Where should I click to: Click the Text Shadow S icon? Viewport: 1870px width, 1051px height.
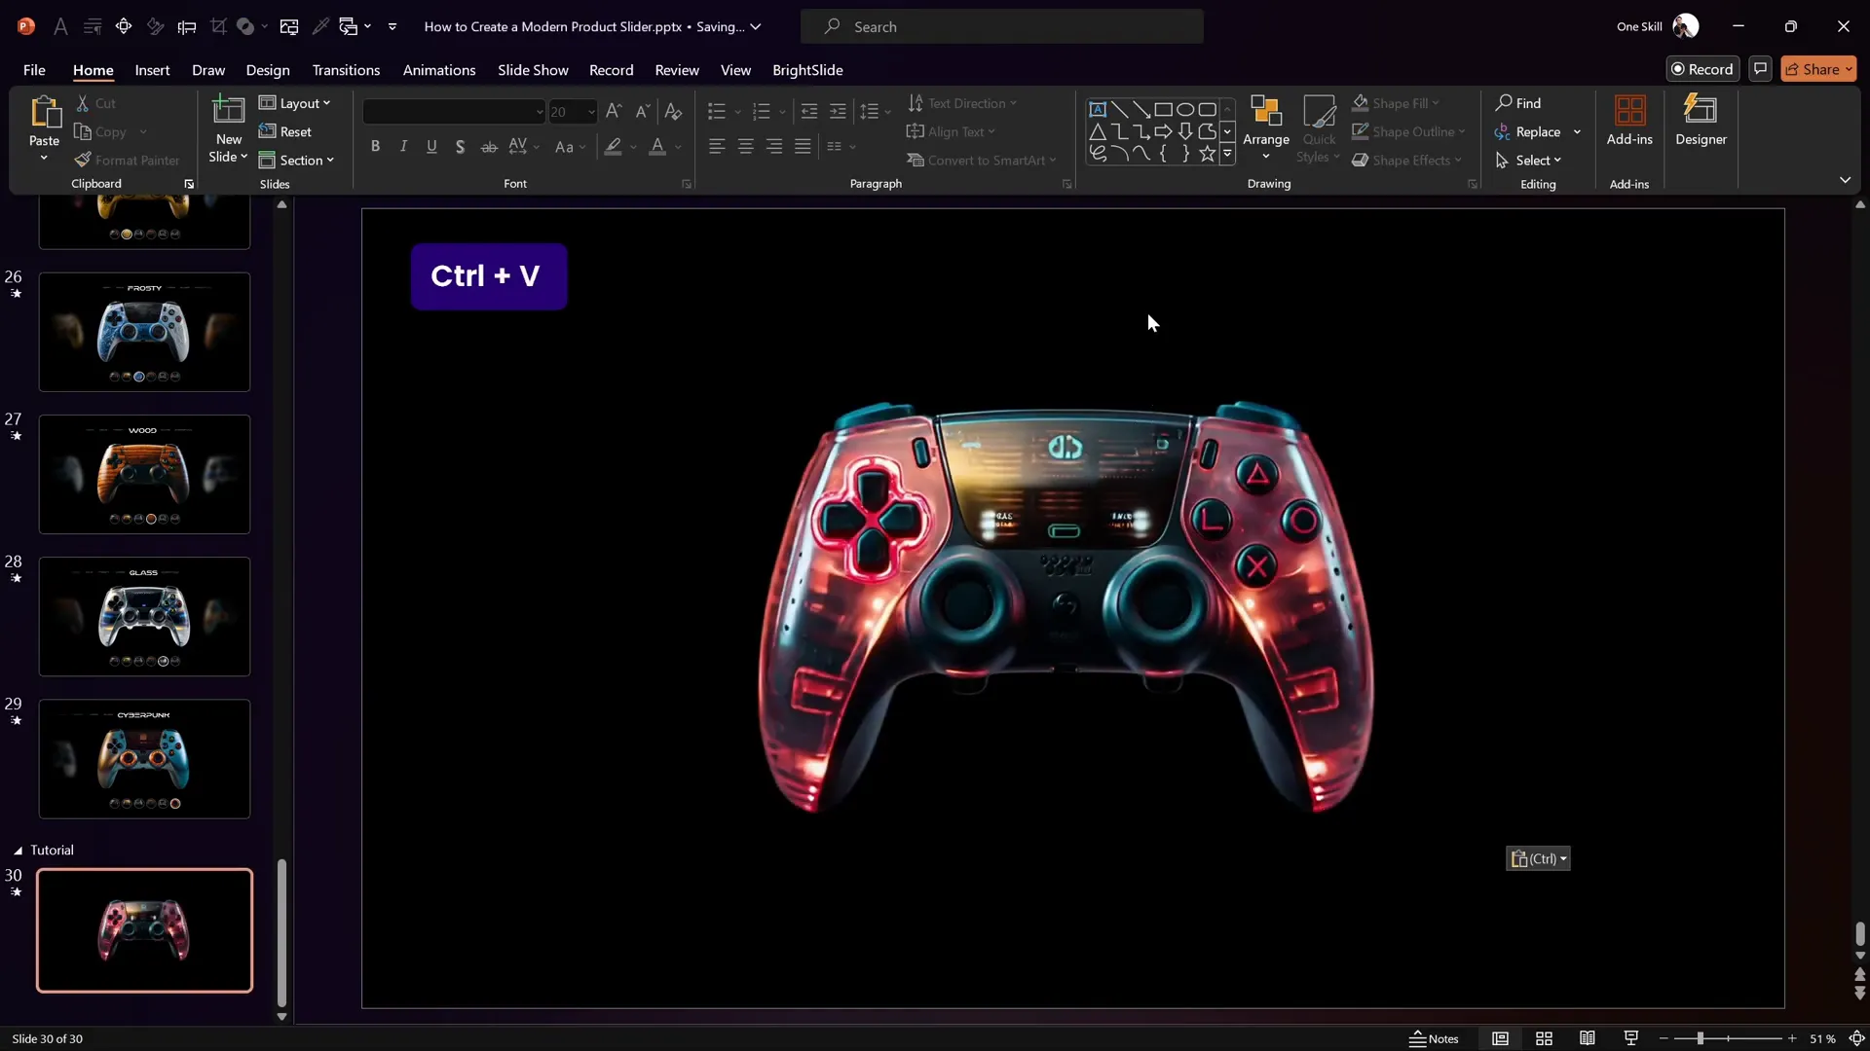click(460, 147)
